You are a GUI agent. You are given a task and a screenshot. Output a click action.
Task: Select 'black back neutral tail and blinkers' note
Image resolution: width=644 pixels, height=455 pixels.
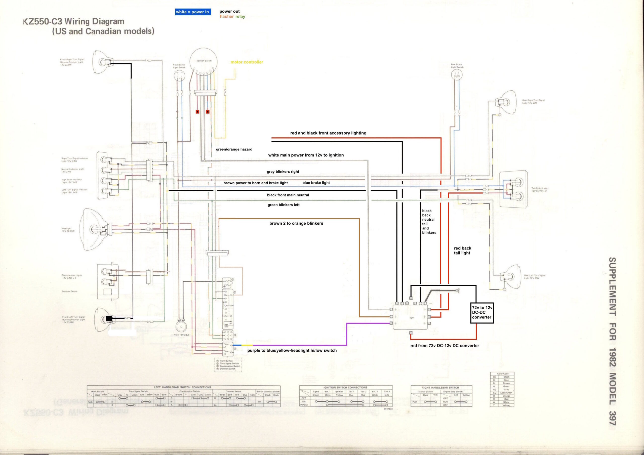[429, 222]
